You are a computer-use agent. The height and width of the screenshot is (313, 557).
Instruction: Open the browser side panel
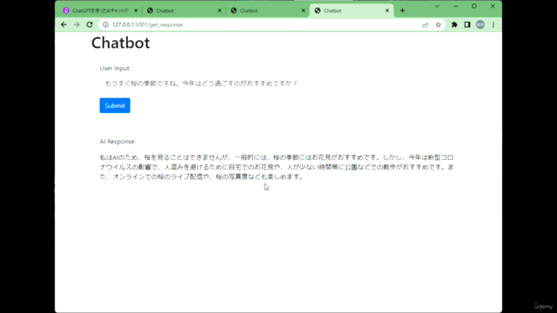(467, 24)
